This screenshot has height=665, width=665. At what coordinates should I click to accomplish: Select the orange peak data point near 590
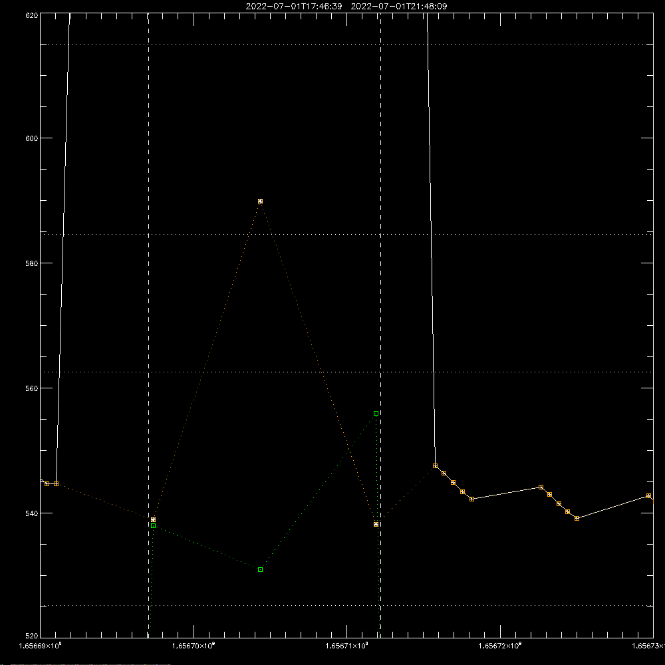[261, 201]
